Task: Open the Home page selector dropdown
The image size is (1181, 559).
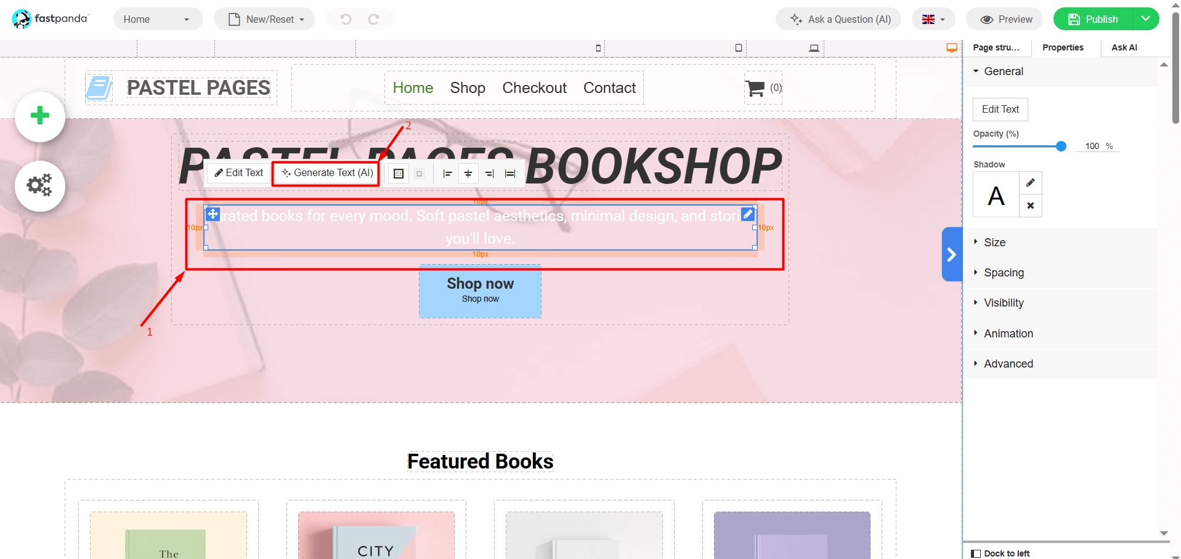Action: tap(157, 19)
